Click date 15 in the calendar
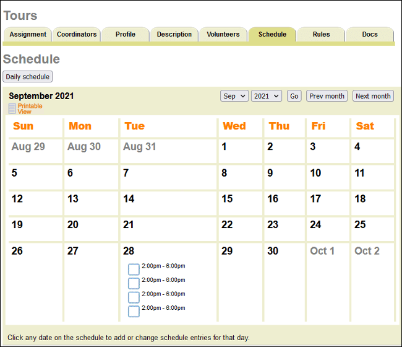The width and height of the screenshot is (402, 347). [227, 199]
